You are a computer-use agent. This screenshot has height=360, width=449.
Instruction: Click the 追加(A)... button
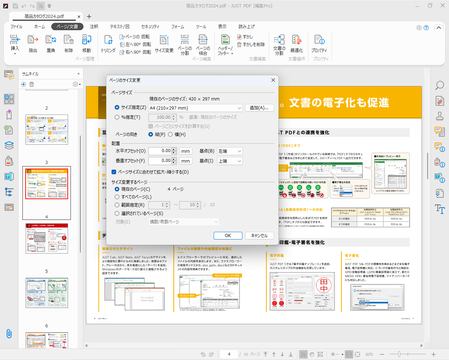(x=259, y=108)
